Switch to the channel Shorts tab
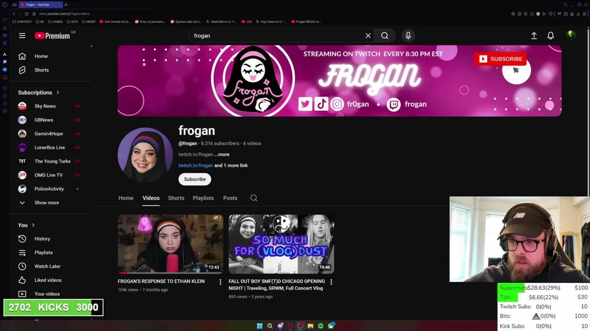 point(176,198)
